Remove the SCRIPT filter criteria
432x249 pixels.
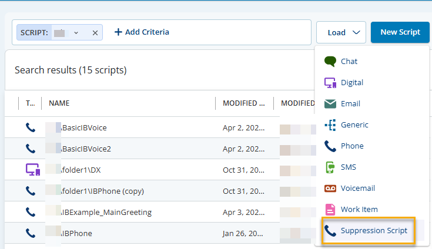pos(95,33)
